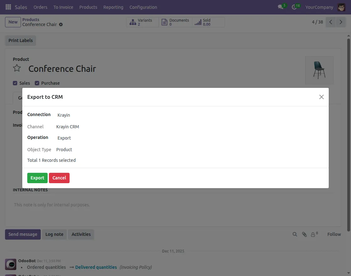Open the activities clock icon

pyautogui.click(x=294, y=7)
